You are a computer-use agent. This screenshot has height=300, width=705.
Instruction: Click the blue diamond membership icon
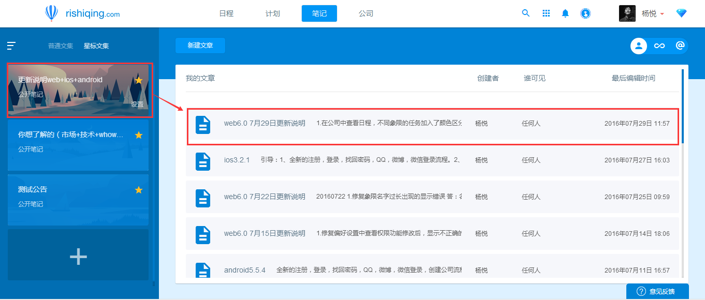pyautogui.click(x=681, y=13)
